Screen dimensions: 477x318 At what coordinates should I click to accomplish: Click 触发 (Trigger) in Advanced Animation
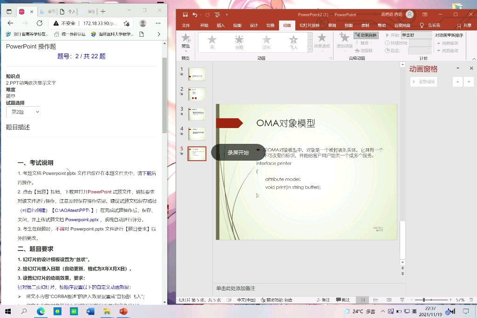pyautogui.click(x=365, y=43)
